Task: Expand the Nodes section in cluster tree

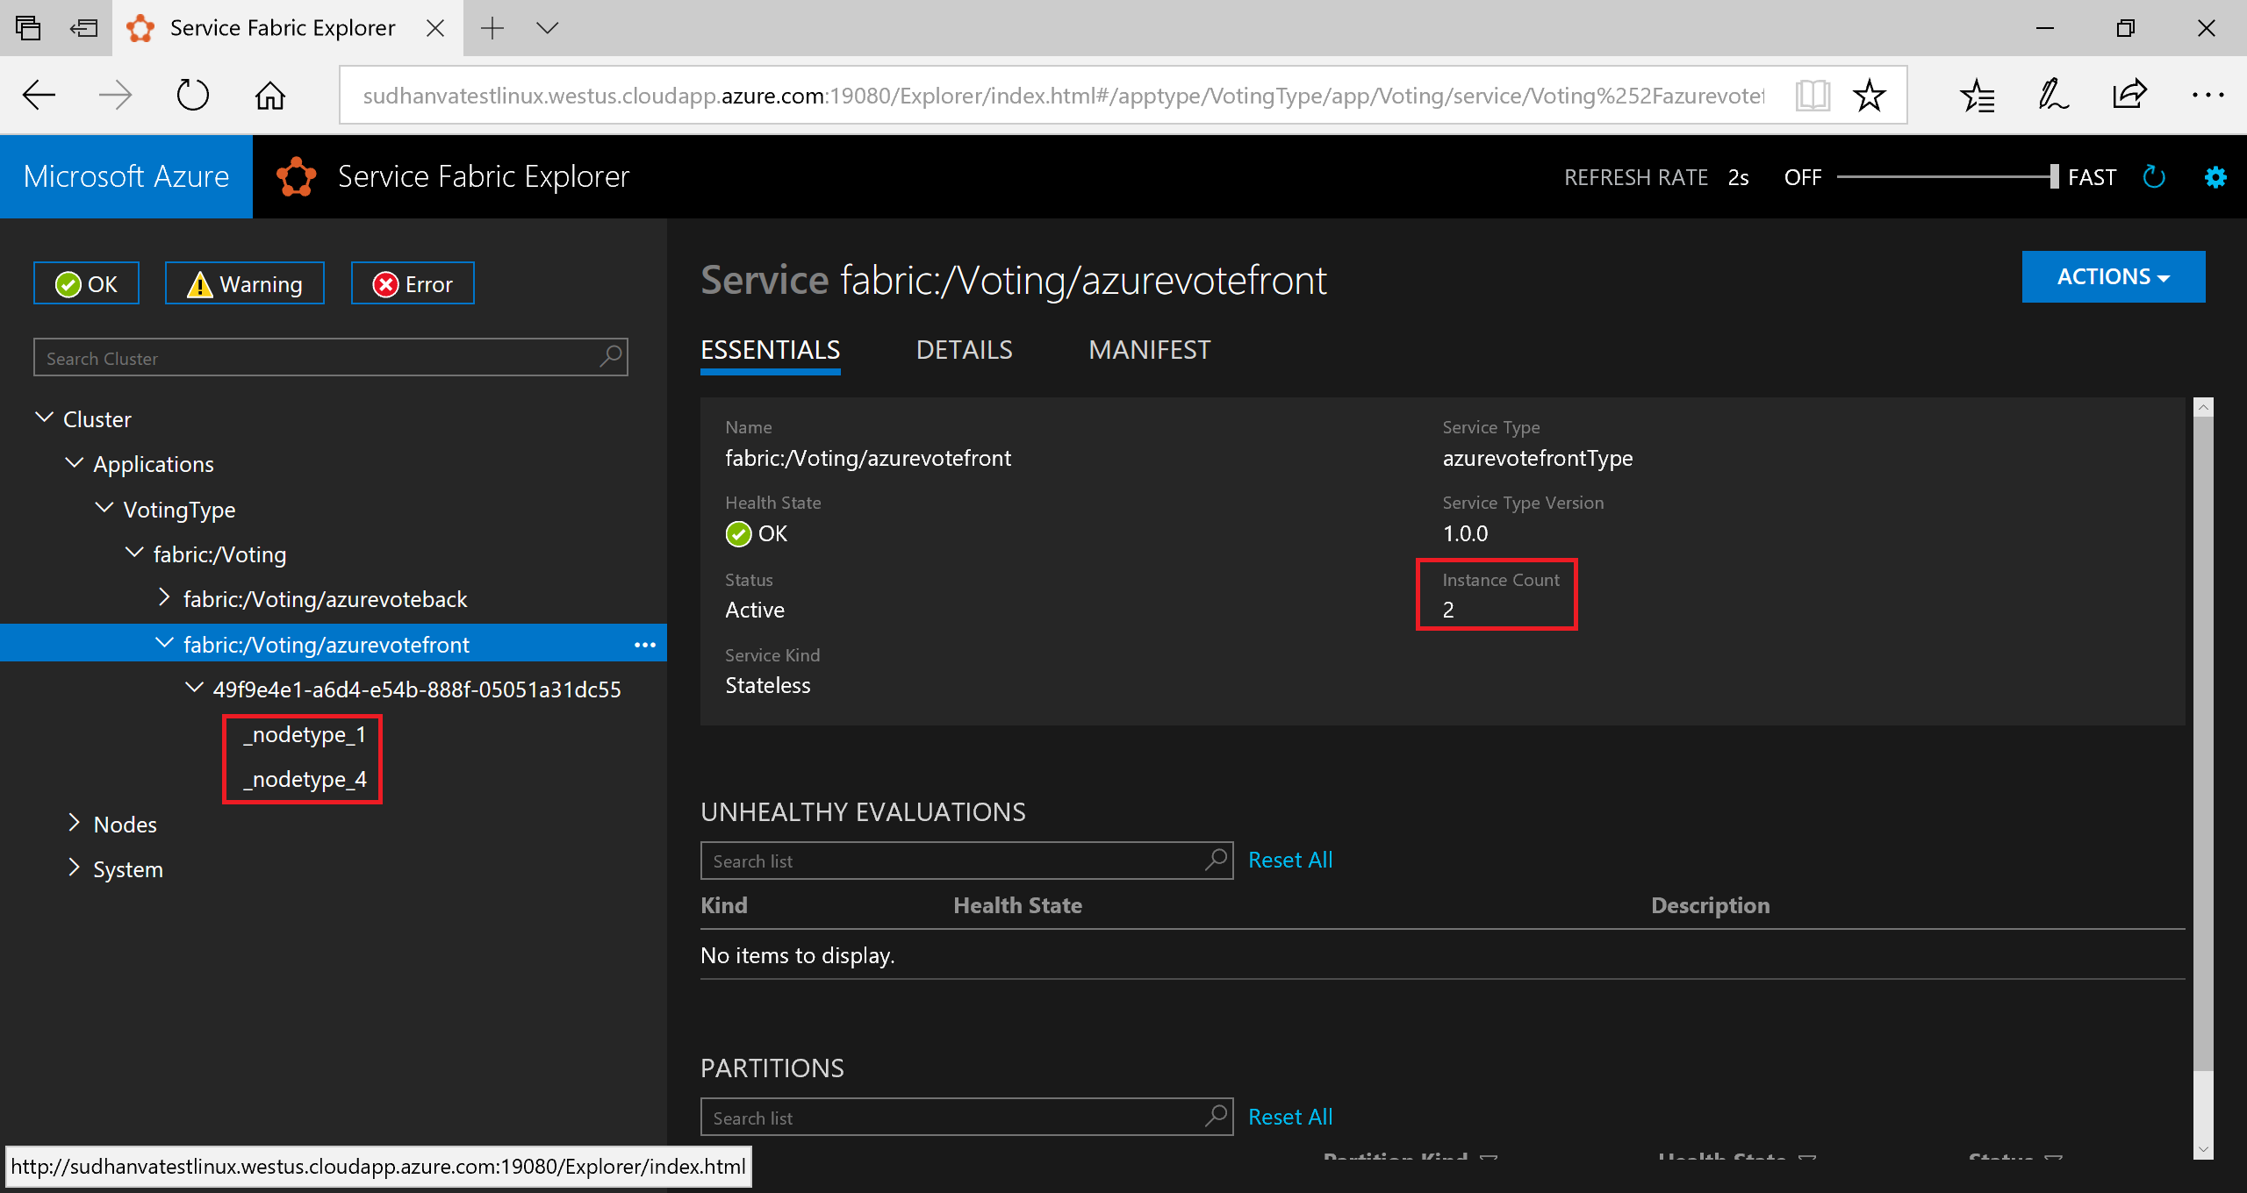Action: point(73,823)
